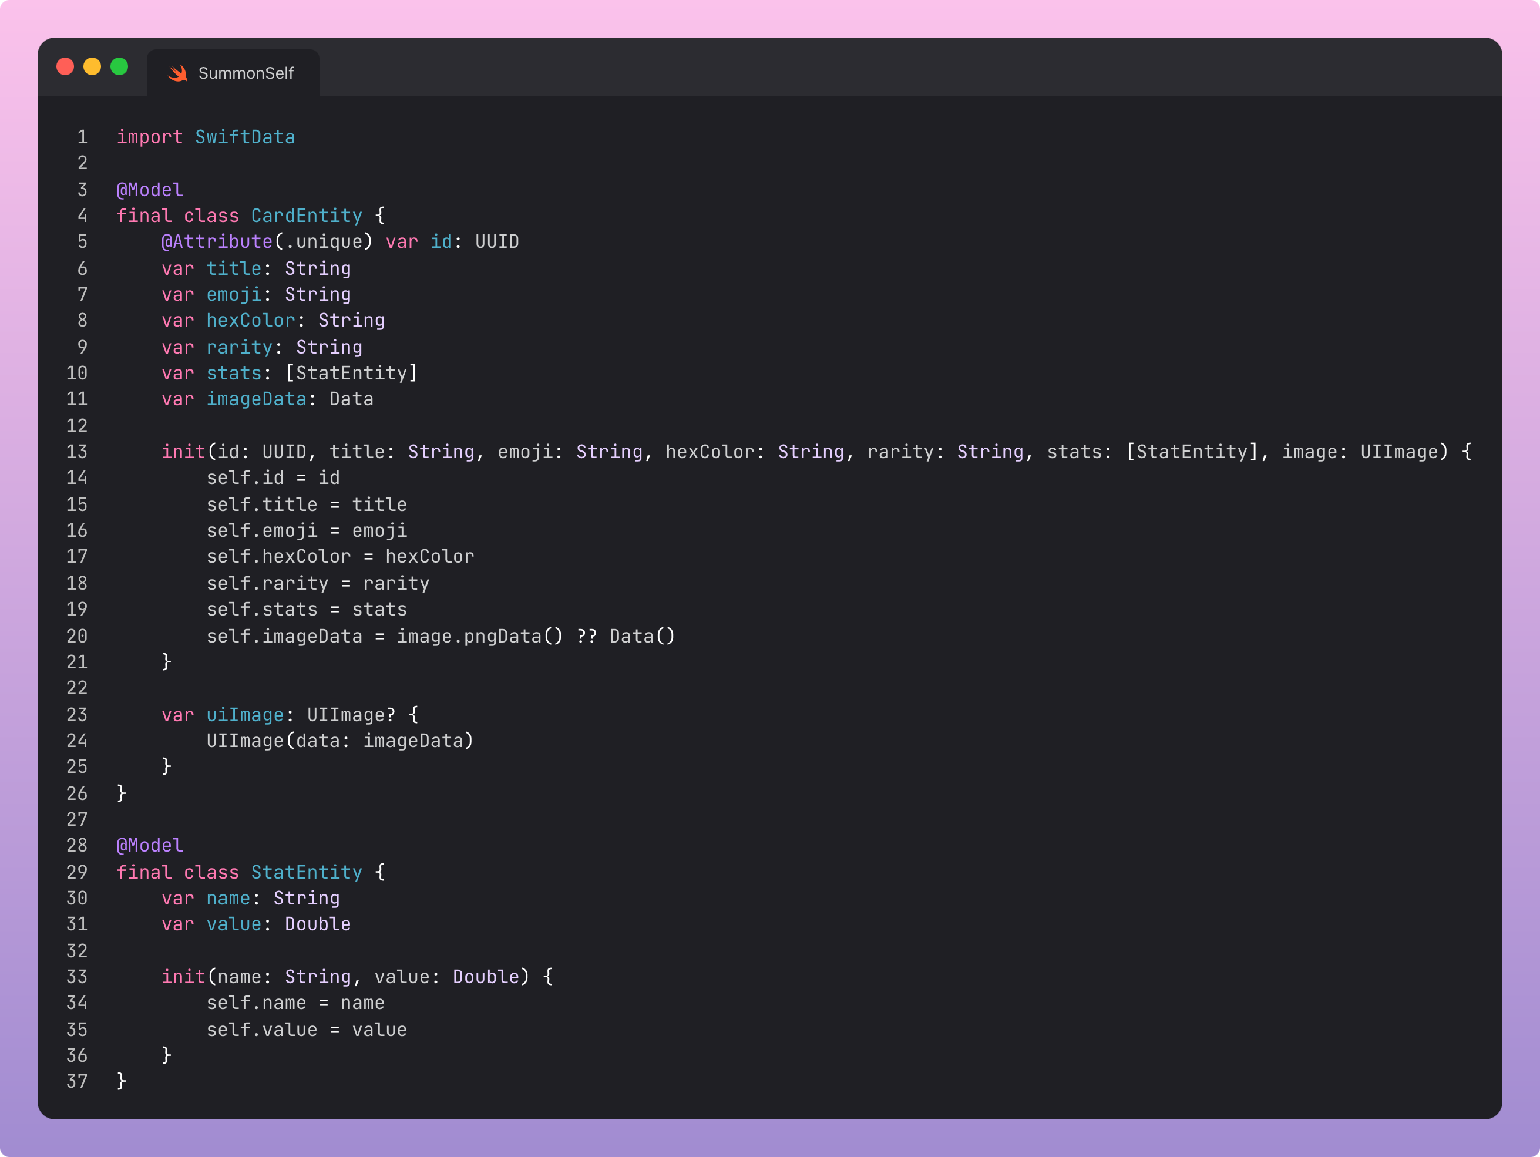
Task: Click 'uiImage' computed property on line 23
Action: point(245,715)
